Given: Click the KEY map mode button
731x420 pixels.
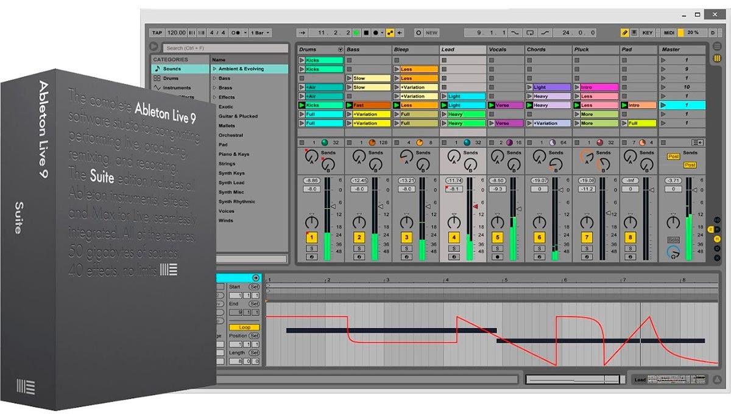Looking at the screenshot, I should pyautogui.click(x=647, y=33).
